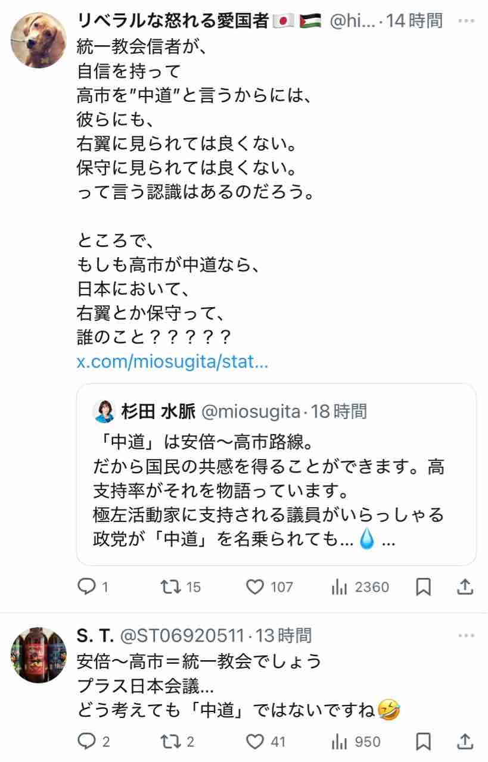
Task: Share the first post via the upload icon
Action: 465,587
